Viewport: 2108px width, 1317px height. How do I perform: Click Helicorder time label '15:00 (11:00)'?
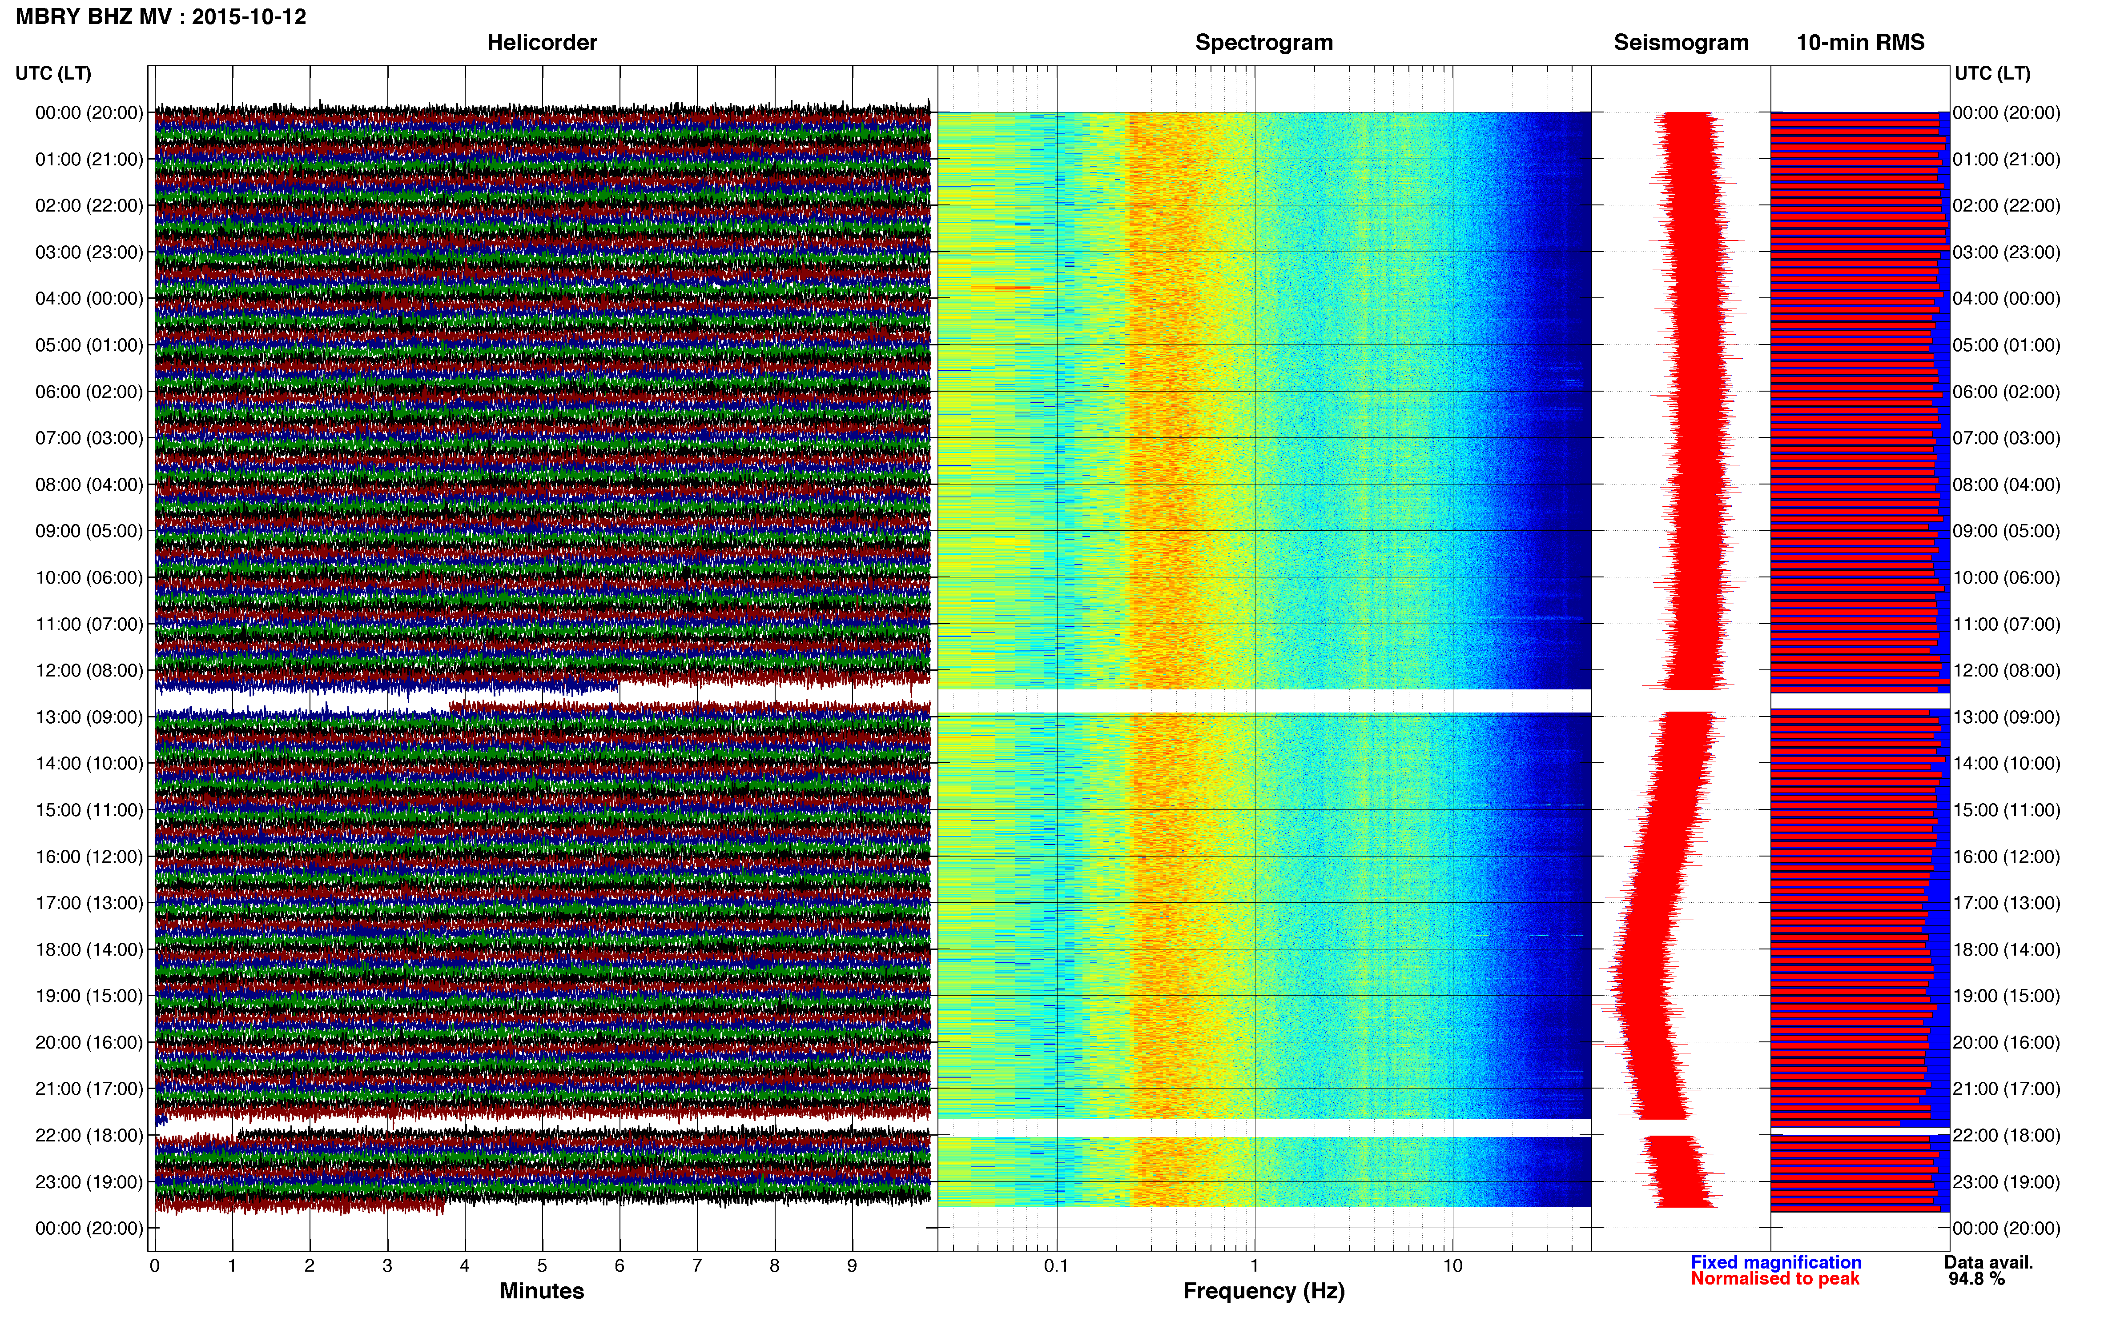(89, 810)
